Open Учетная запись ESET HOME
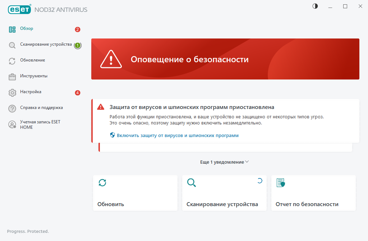This screenshot has height=241, width=368. (40, 124)
